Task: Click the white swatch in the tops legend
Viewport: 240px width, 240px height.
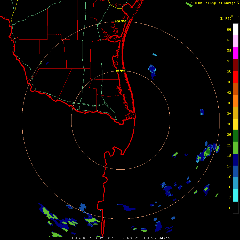Action: (x=235, y=29)
